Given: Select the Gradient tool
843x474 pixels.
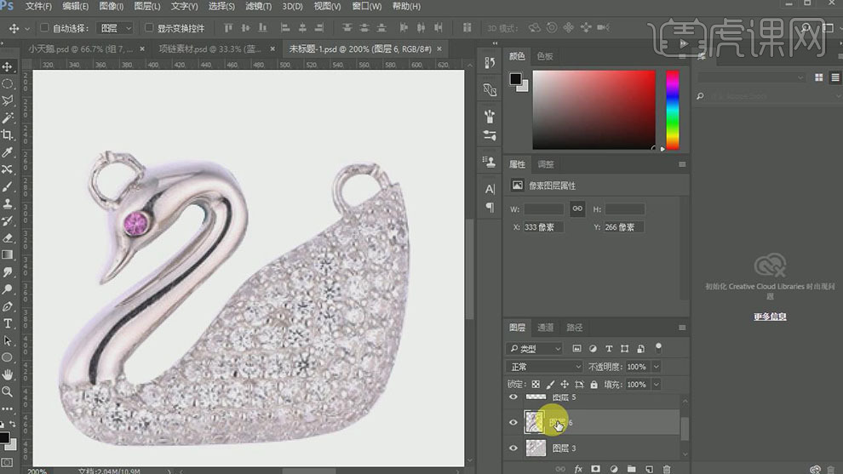Looking at the screenshot, I should [x=8, y=254].
